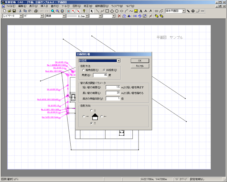Click the 短い管の制限 input field
Screen dimensions: 227x182
coord(113,87)
